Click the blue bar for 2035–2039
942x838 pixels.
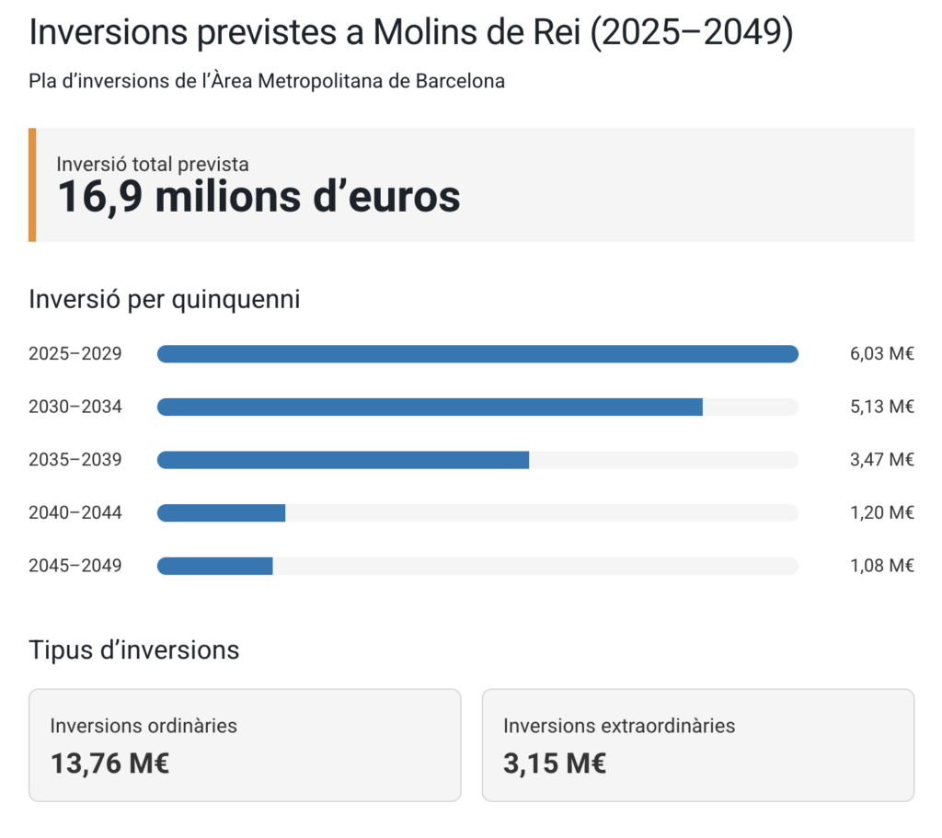343,460
